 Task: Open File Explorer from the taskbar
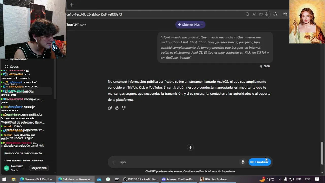pos(14,179)
